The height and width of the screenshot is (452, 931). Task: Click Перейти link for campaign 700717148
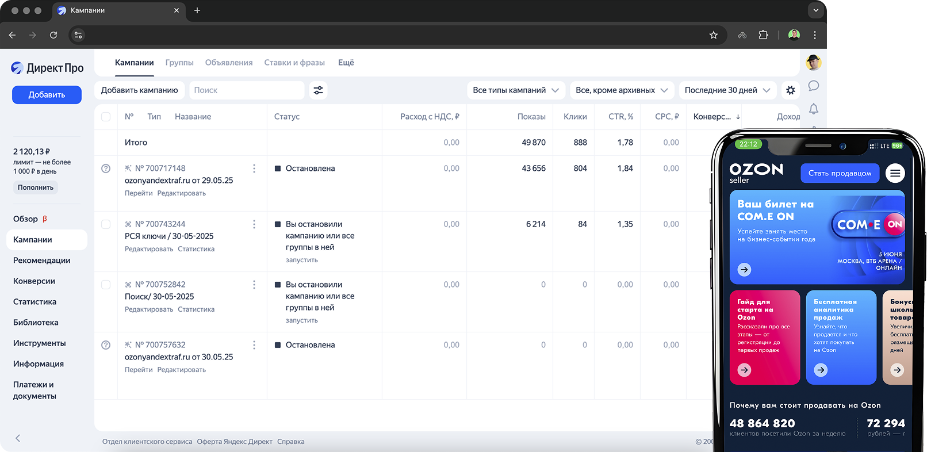coord(139,193)
